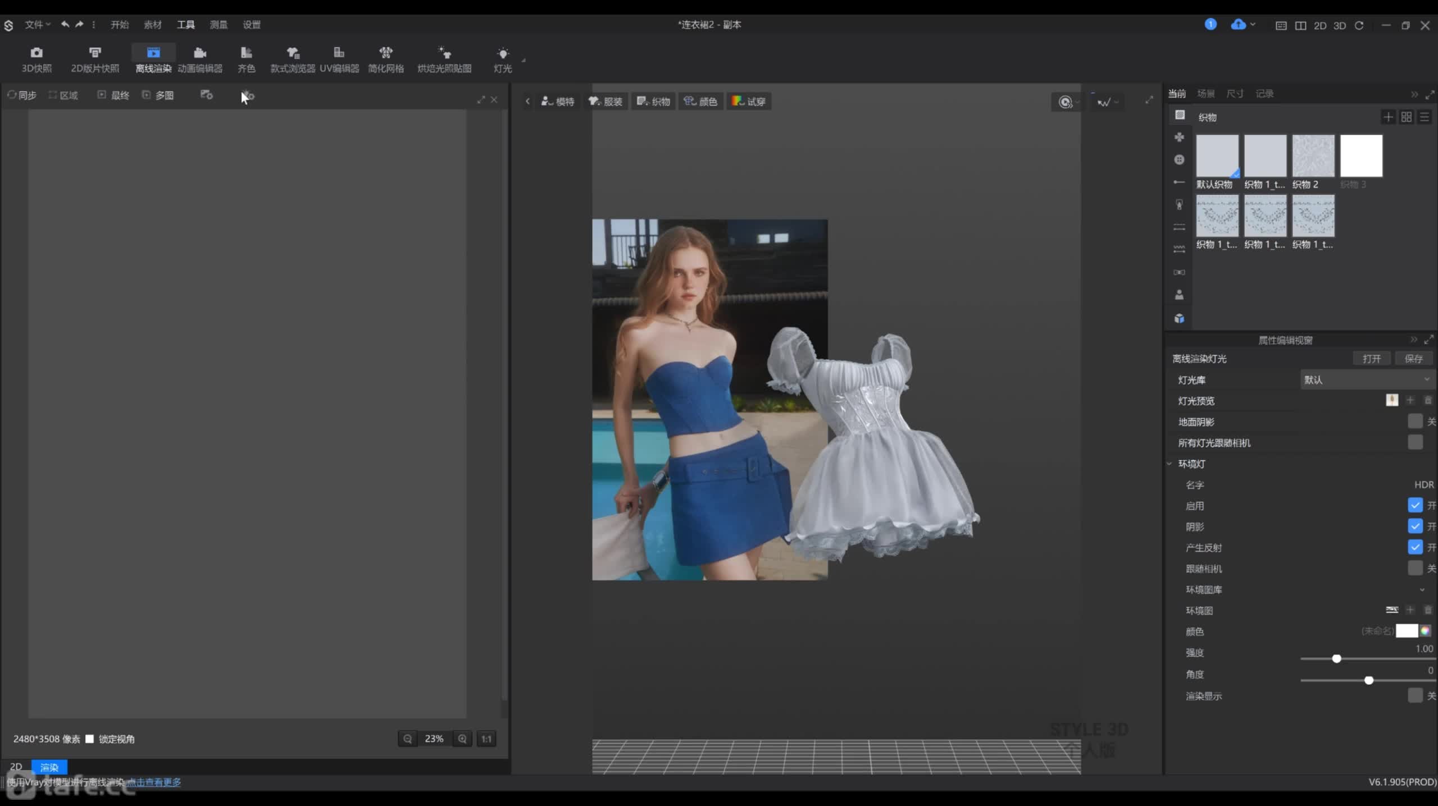Switch to the 记录 panel tab

[1264, 93]
